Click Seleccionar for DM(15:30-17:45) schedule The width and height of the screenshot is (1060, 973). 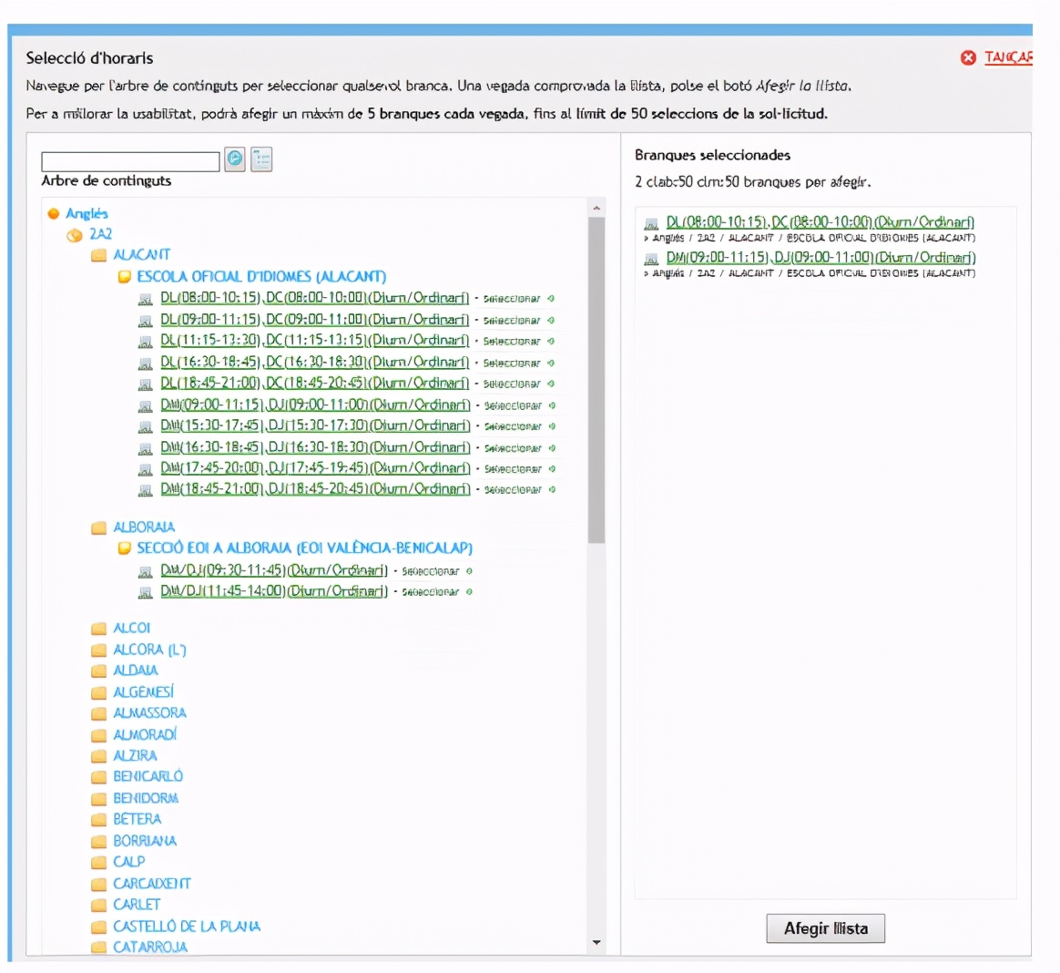513,427
